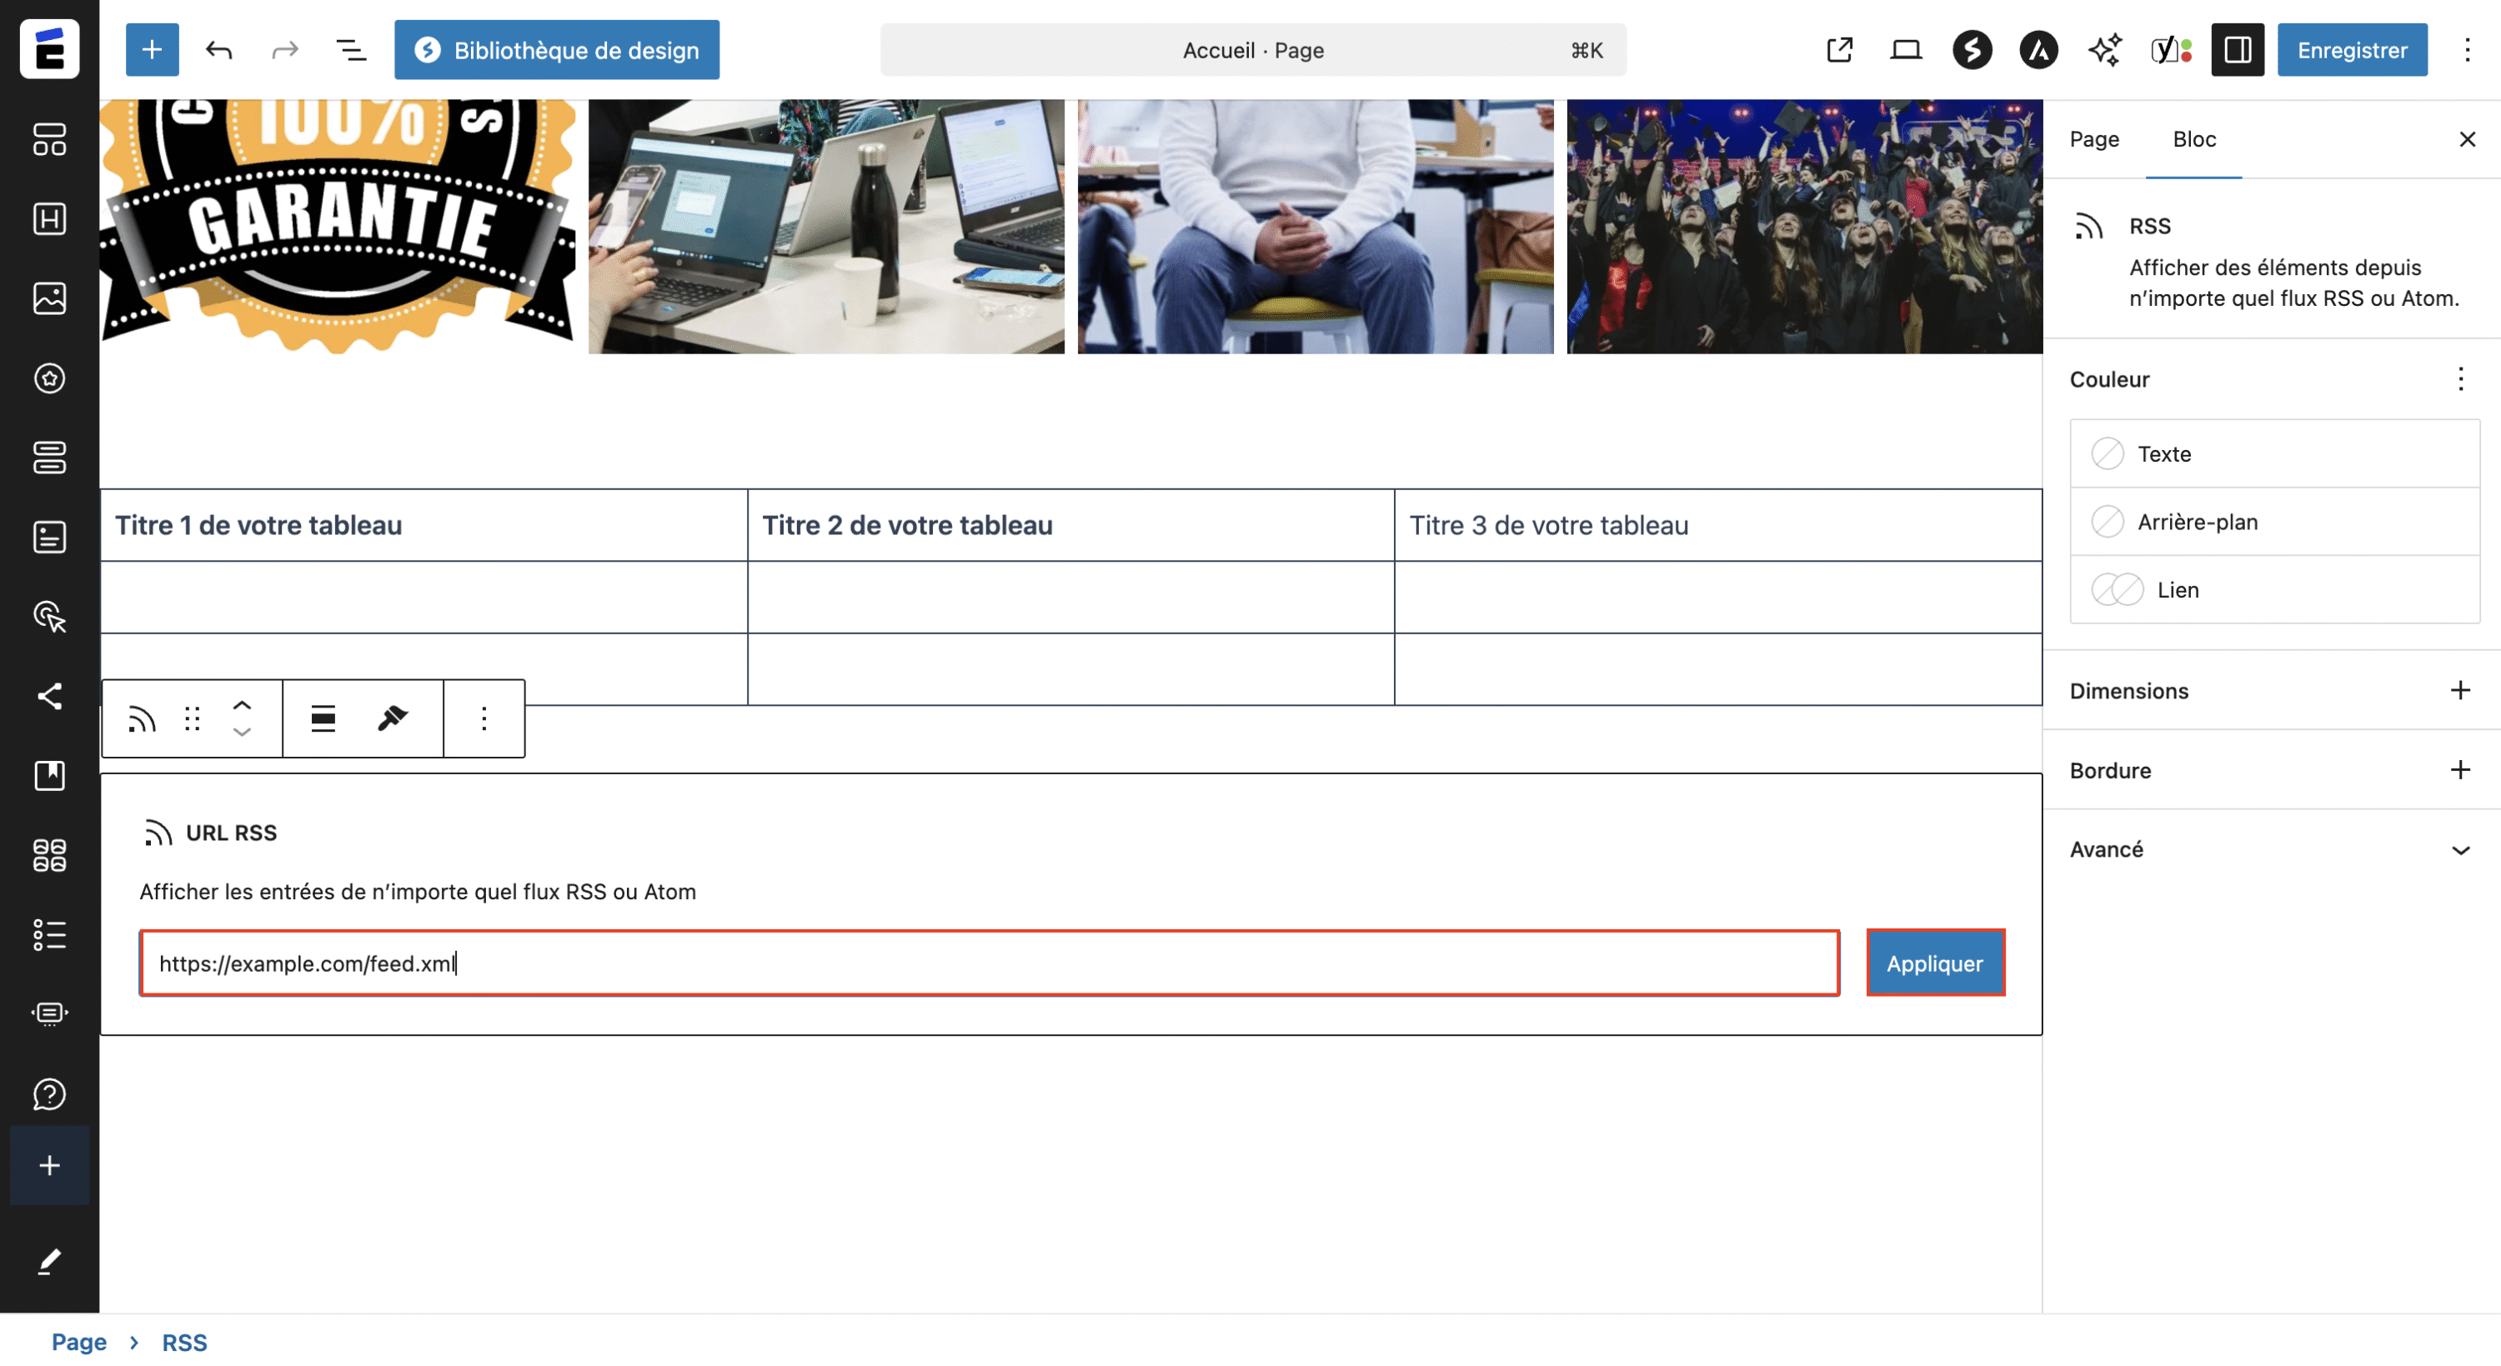Open the page in a new tab icon
Screen dimensions: 2501x1366
pos(1838,49)
